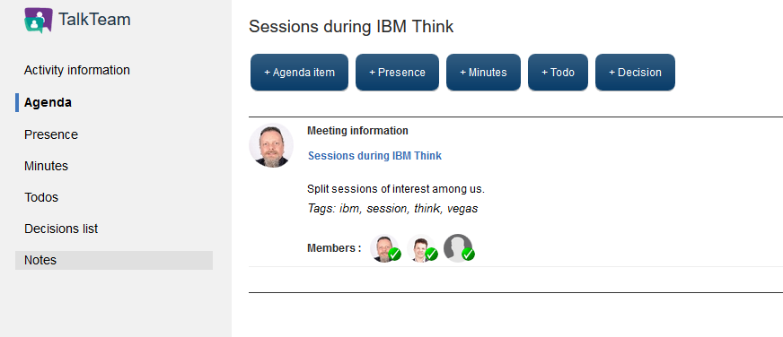Open the Decisions list
Viewport: 783px width, 337px height.
pyautogui.click(x=61, y=229)
